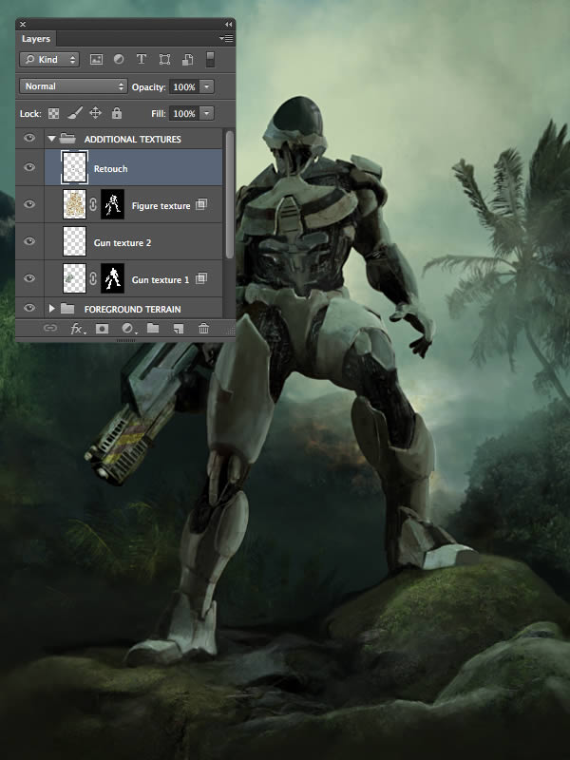Select the Figure texture layer thumbnail
570x760 pixels.
click(x=75, y=204)
